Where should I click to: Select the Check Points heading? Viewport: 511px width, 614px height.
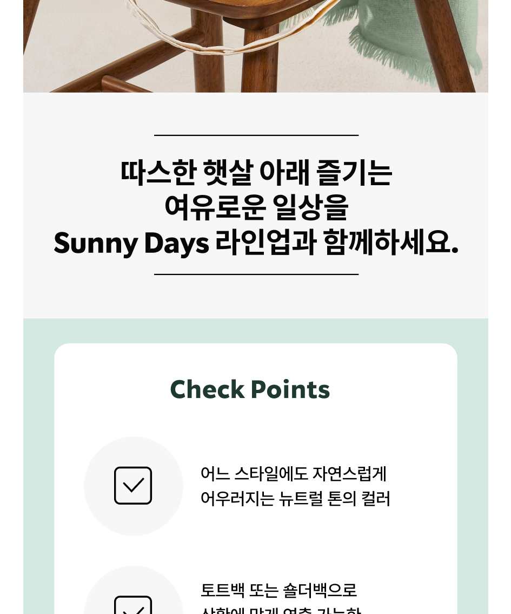[250, 389]
